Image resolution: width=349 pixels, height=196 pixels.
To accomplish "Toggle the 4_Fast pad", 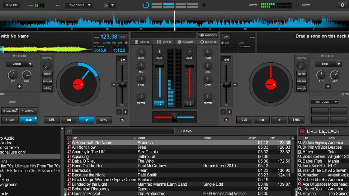I will tap(10, 120).
